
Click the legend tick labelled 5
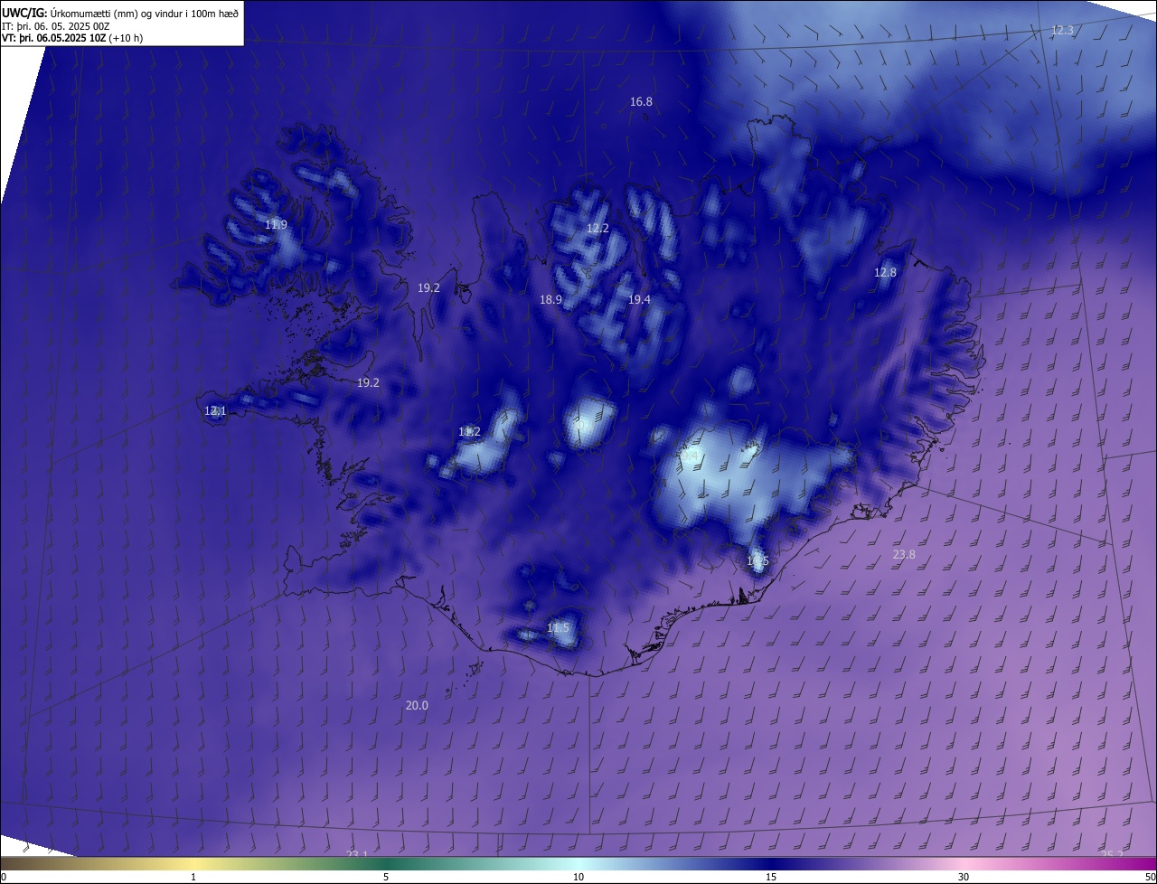[386, 878]
